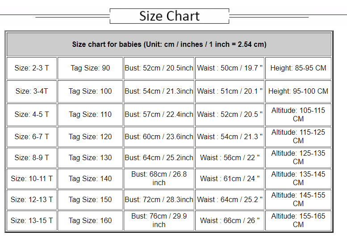Image resolution: width=347 pixels, height=240 pixels.
Task: Click the Tag Size: 120 cell
Action: 90,137
